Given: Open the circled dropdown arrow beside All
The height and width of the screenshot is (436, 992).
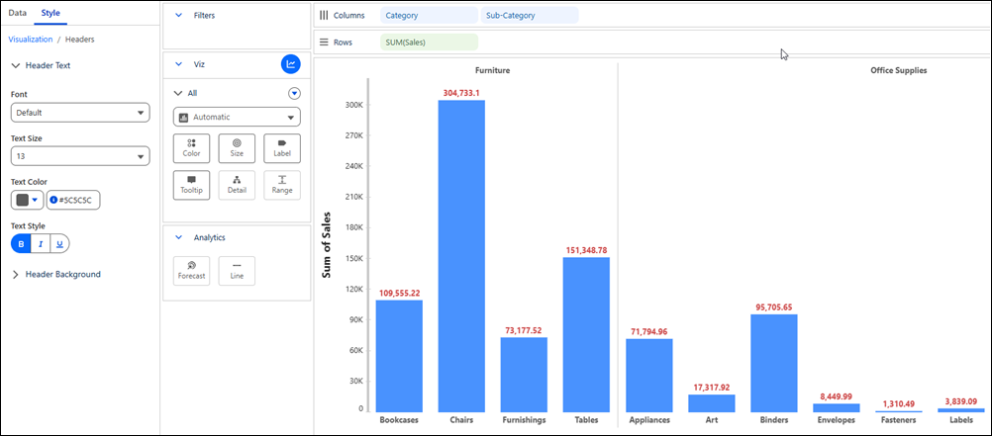Looking at the screenshot, I should 294,94.
